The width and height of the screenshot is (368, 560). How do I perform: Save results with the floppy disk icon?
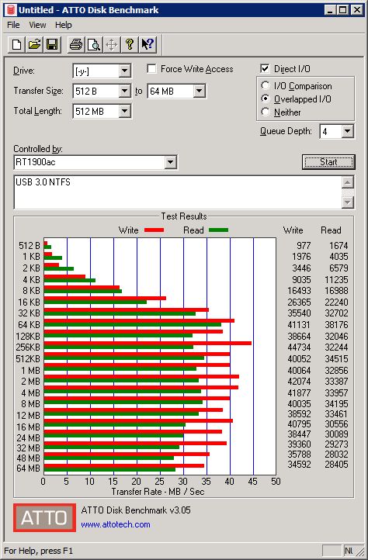(x=52, y=45)
